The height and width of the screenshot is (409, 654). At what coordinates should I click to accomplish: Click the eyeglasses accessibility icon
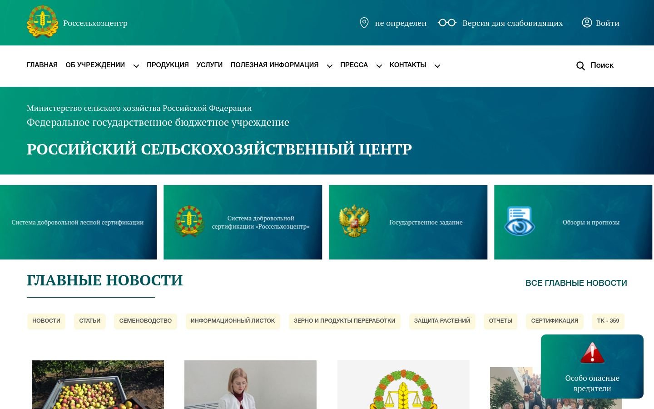[x=447, y=23]
